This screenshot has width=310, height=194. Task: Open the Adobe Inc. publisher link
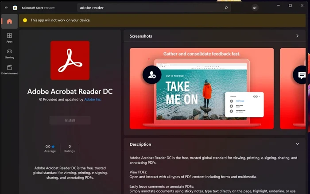pyautogui.click(x=93, y=100)
